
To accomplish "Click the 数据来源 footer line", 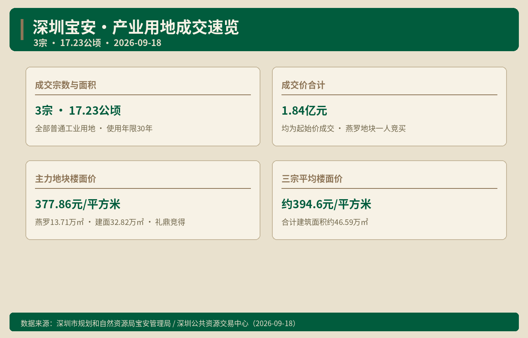I will point(159,323).
